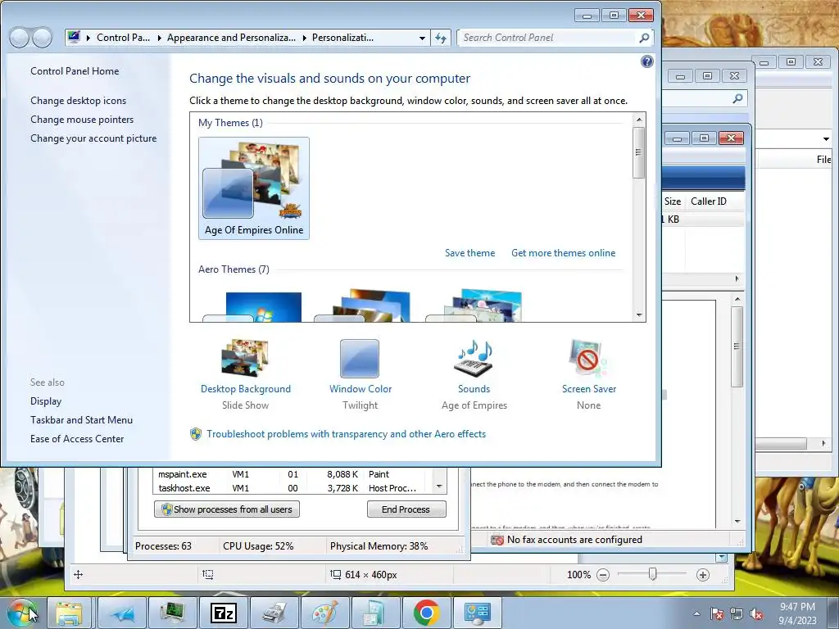This screenshot has width=839, height=629.
Task: Click the Size column header
Action: point(673,201)
